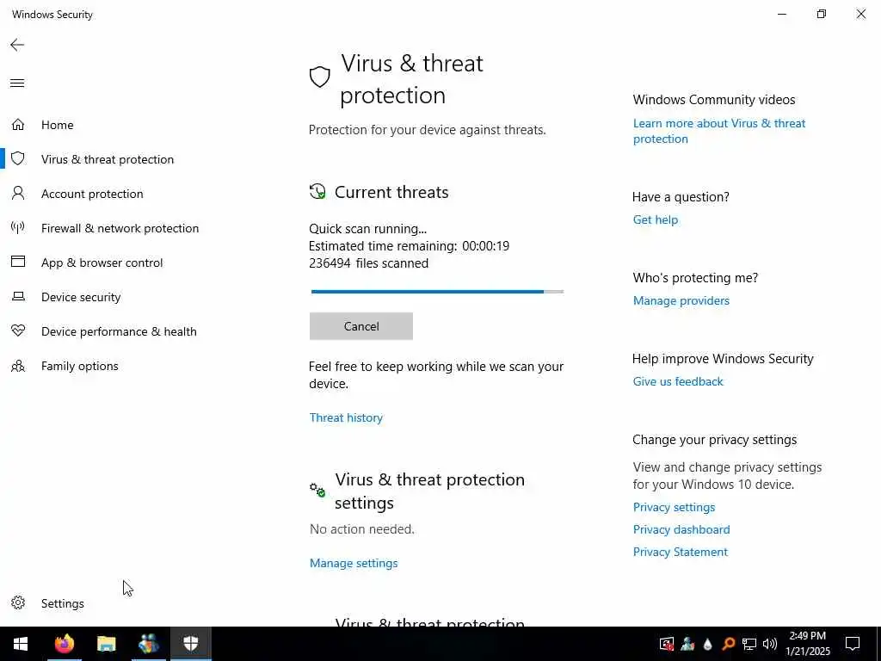Click the volume speaker tray icon

(x=770, y=644)
